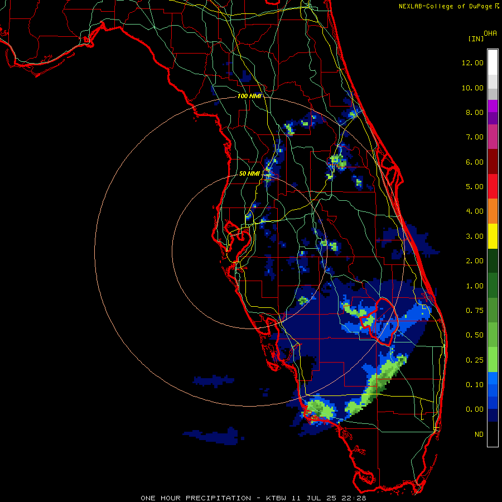The image size is (502, 502).
Task: Click the 6.00 legend value
Action: tap(475, 162)
